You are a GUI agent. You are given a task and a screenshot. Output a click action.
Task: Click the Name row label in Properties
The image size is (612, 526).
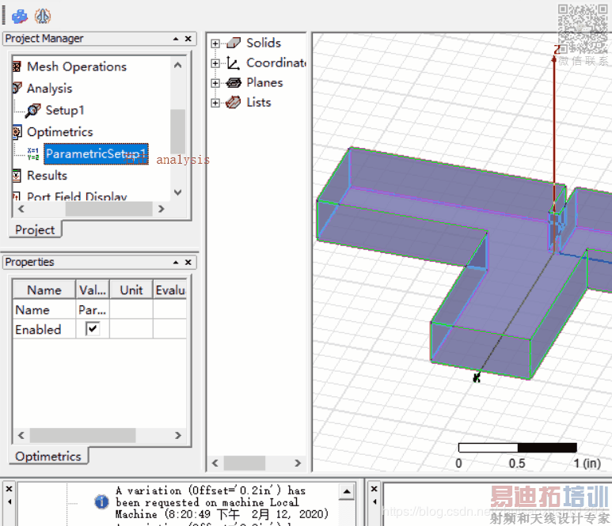point(32,310)
